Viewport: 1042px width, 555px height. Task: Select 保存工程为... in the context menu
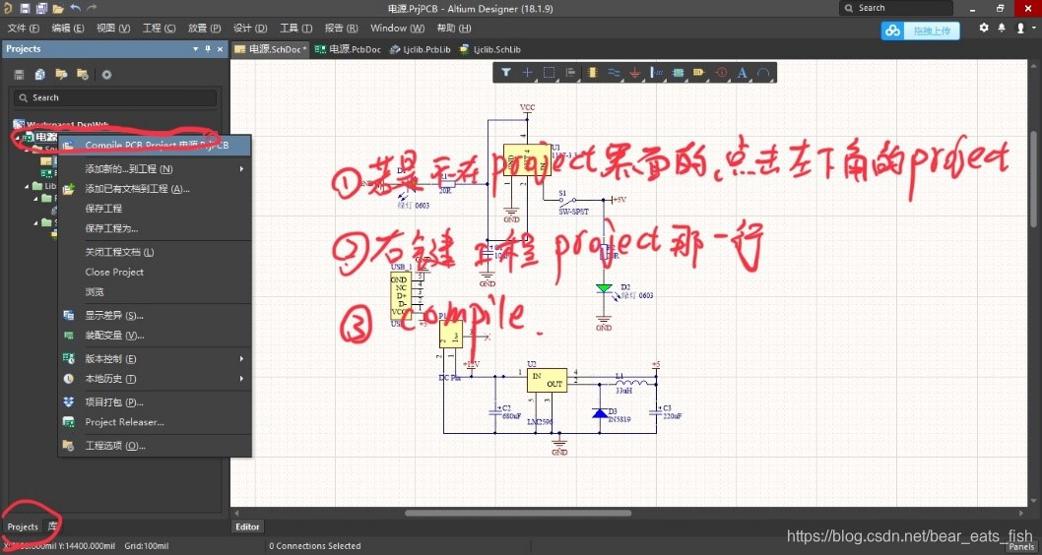155,228
